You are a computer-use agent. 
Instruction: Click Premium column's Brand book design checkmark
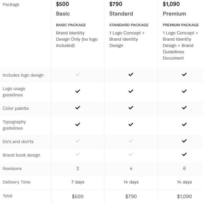184,154
